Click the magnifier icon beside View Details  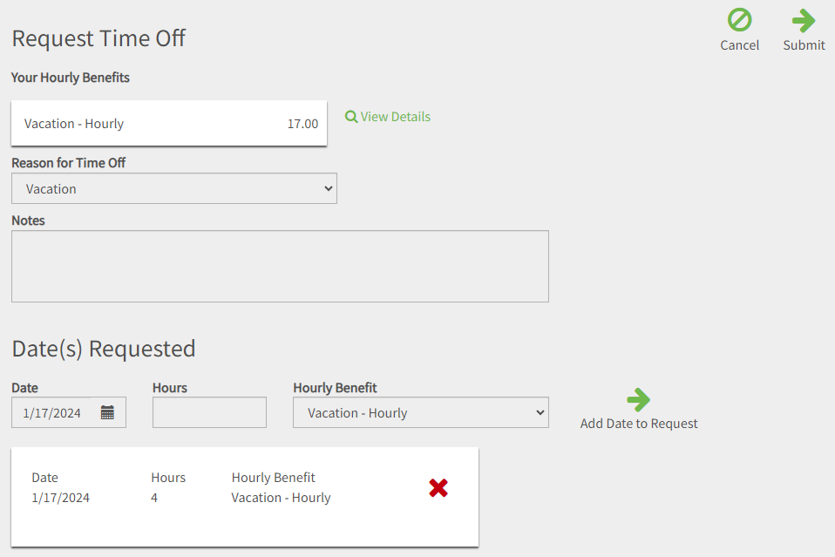351,117
